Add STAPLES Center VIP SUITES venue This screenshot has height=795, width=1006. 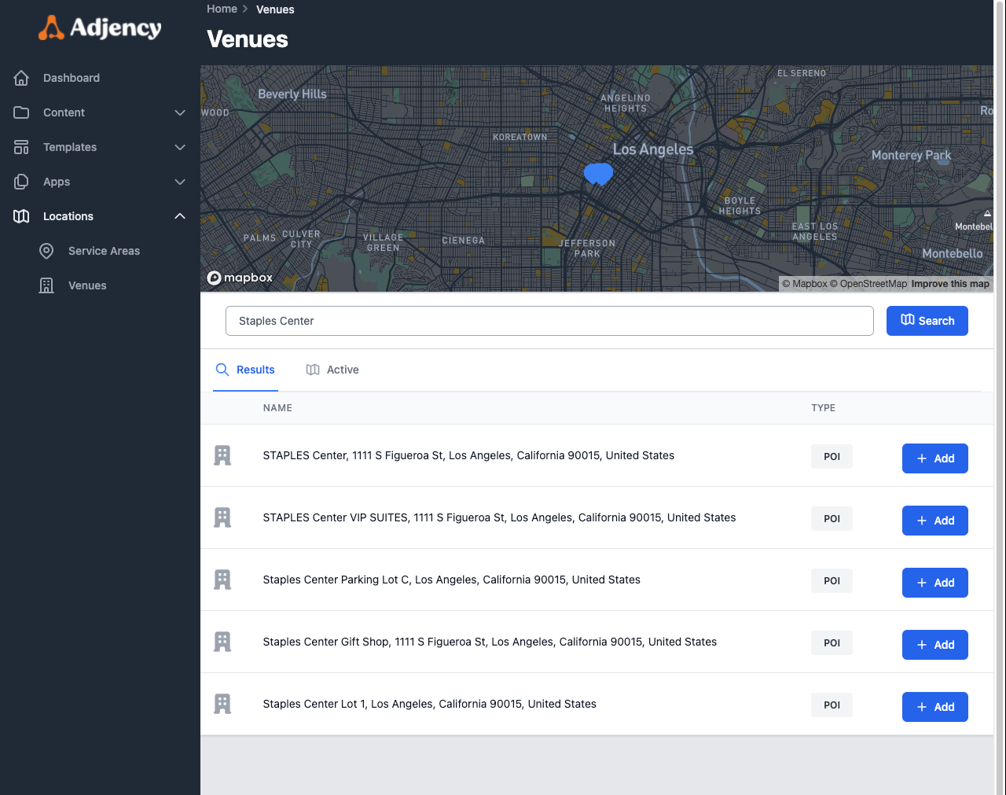pos(935,521)
